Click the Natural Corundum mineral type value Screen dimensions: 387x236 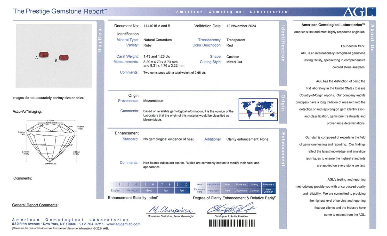click(x=157, y=40)
